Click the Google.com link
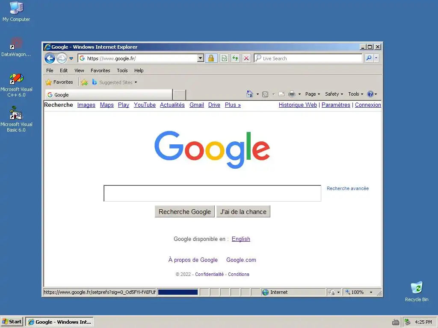Screen dimensions: 438x328 point(241,260)
